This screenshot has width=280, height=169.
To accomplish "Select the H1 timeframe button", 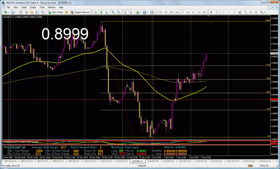I will coord(182,12).
